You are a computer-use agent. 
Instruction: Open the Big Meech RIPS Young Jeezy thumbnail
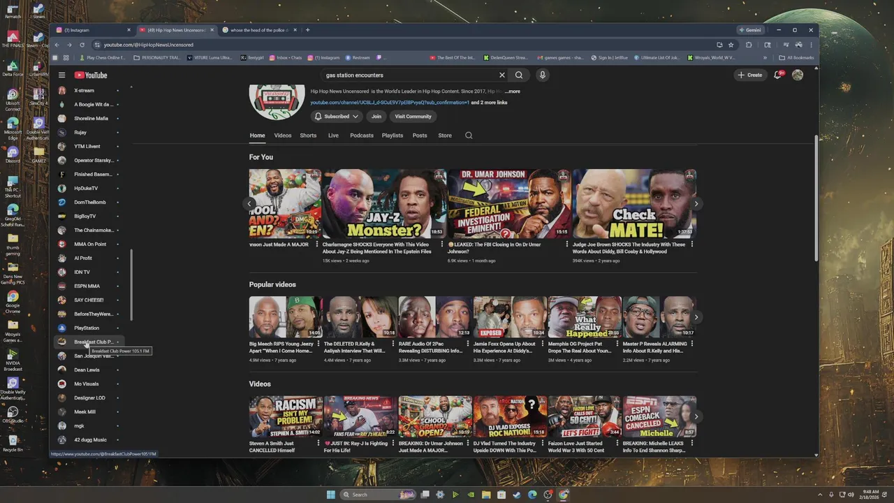click(285, 317)
